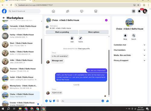Image resolution: width=151 pixels, height=111 pixels.
Task: Open Anitha - 3 Beds 2 Baths House chat
Action: [x=20, y=53]
